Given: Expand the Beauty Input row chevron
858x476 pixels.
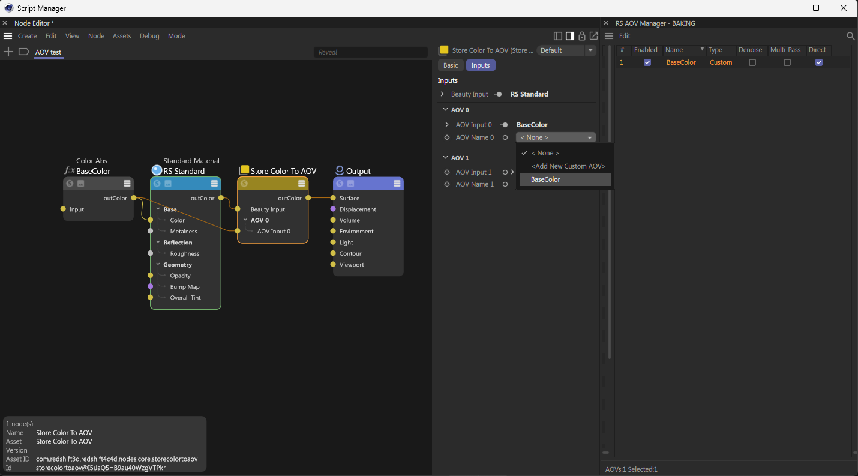Looking at the screenshot, I should [442, 94].
